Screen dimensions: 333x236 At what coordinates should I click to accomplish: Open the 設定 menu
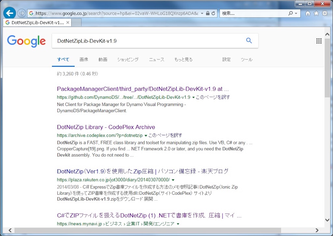coord(226,59)
